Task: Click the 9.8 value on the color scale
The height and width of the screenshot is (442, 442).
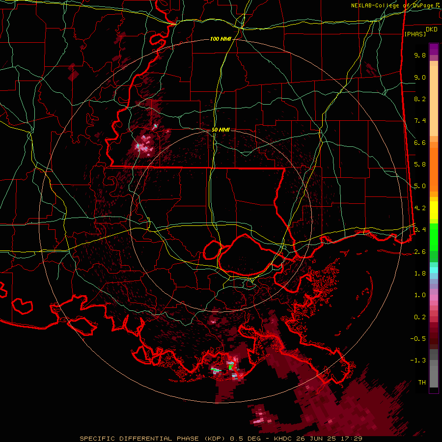Action: coord(420,55)
